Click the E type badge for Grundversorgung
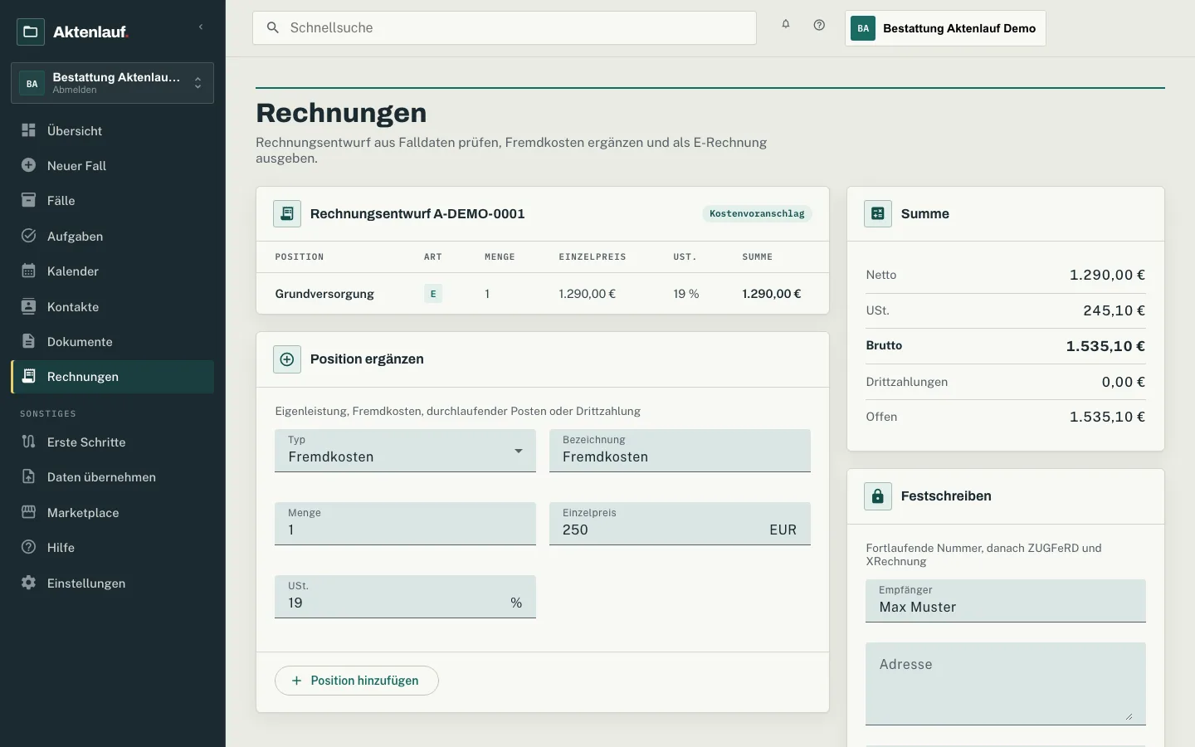The image size is (1195, 747). tap(433, 294)
